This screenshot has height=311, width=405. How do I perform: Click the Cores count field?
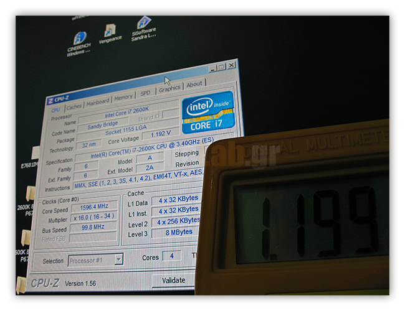[x=171, y=256]
